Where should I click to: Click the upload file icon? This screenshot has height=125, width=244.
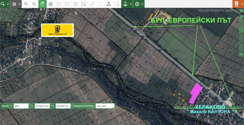(x=109, y=4)
